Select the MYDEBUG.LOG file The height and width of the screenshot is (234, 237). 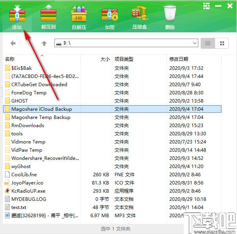[29, 199]
